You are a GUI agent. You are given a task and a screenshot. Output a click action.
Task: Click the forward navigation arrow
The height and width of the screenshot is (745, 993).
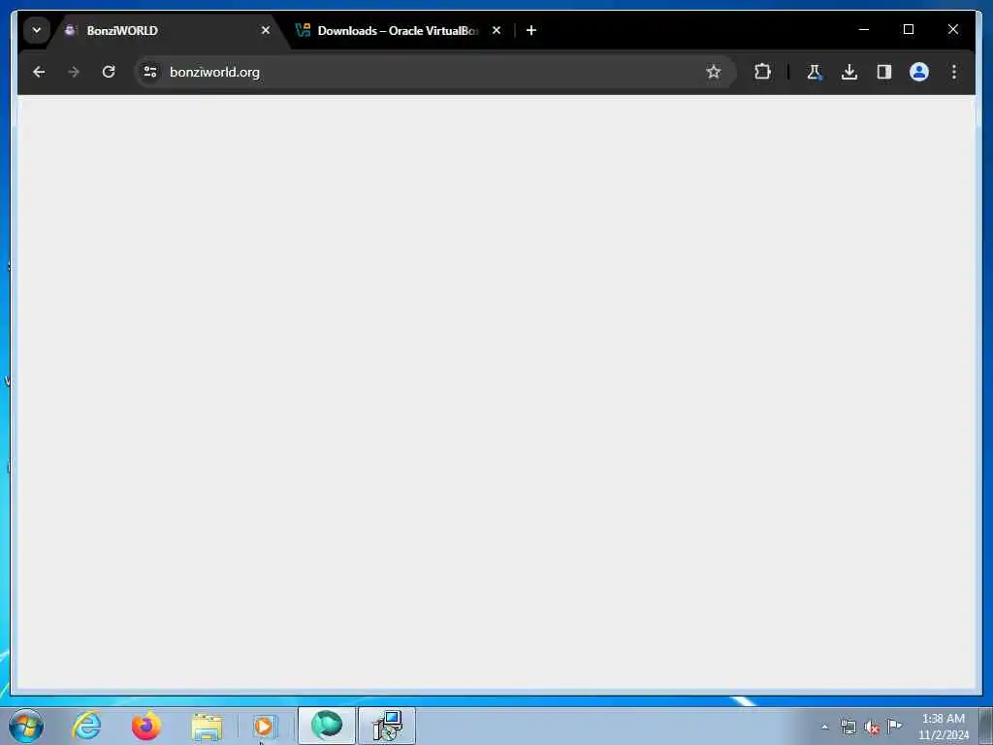74,72
